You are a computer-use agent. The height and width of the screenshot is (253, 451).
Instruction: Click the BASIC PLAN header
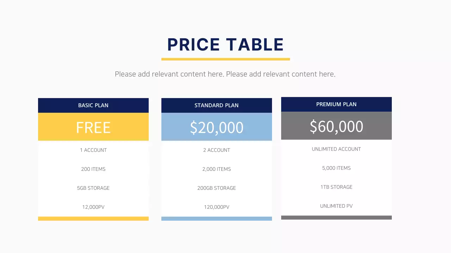point(93,105)
